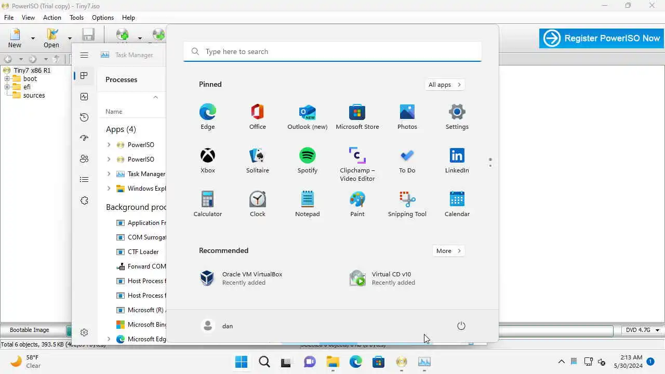The width and height of the screenshot is (665, 374).
Task: Select sources folder in PowerISO tree
Action: pos(34,96)
